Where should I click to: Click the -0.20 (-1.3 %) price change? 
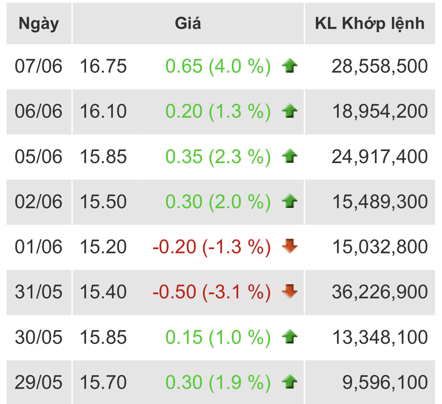point(212,247)
